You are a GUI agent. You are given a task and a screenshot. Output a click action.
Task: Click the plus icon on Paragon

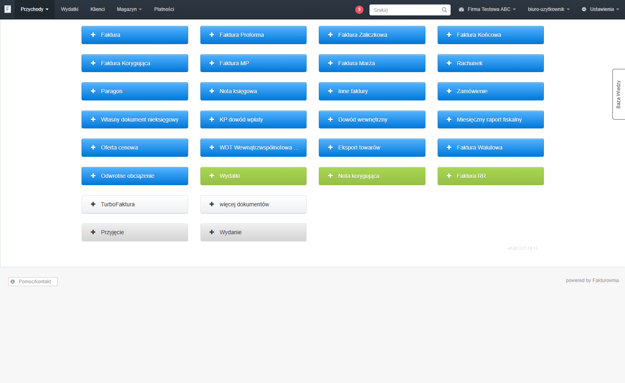[93, 91]
